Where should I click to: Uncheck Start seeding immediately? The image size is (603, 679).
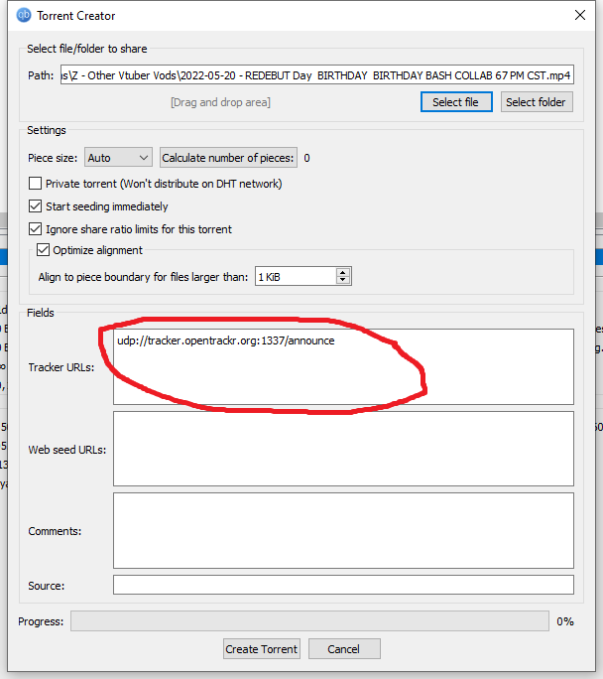click(x=36, y=206)
